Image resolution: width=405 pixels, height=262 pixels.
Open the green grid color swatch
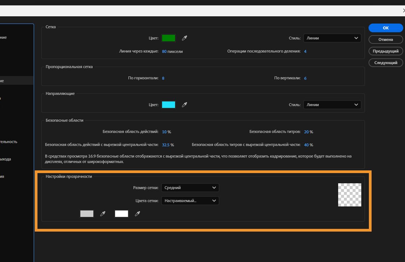pyautogui.click(x=168, y=38)
